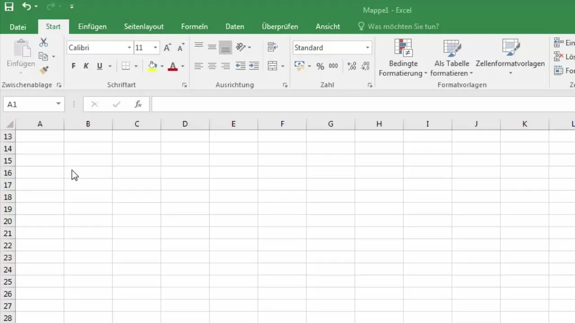Apply thousands separator 000 format
The width and height of the screenshot is (575, 323).
point(333,66)
